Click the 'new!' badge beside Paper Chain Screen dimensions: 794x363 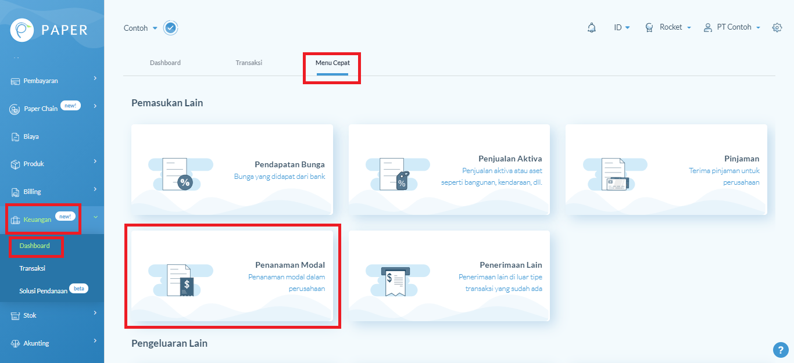[70, 105]
